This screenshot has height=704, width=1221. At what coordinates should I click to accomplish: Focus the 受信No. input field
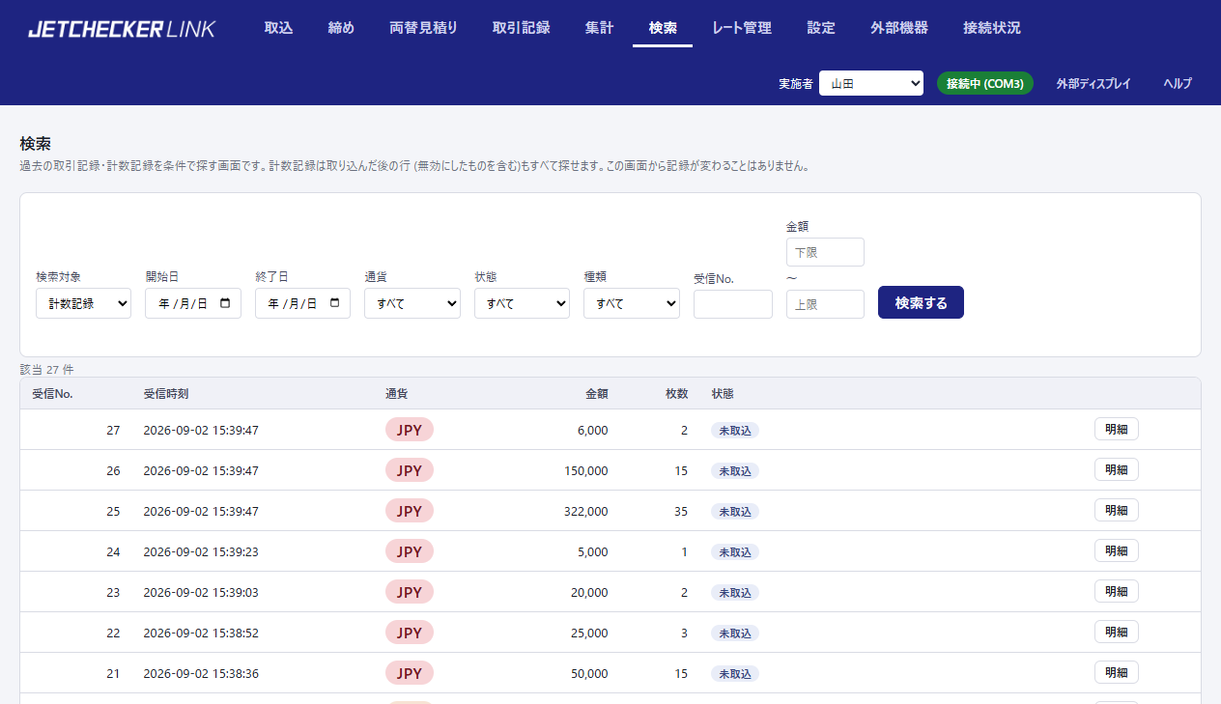[733, 304]
